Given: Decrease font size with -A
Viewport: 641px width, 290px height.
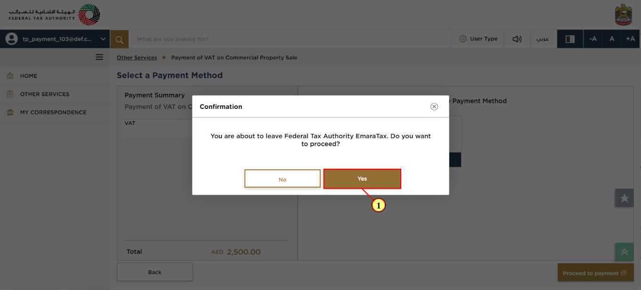Looking at the screenshot, I should click(x=593, y=39).
